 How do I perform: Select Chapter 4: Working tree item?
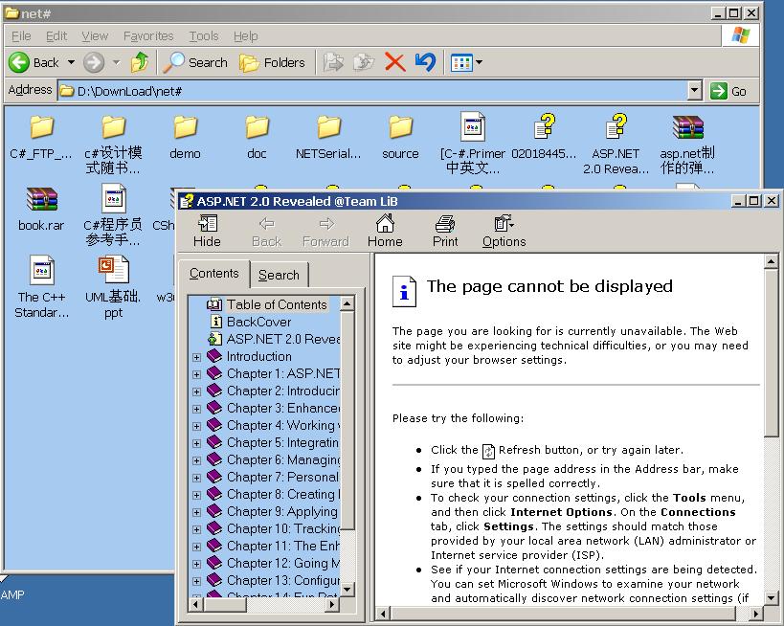pyautogui.click(x=283, y=425)
